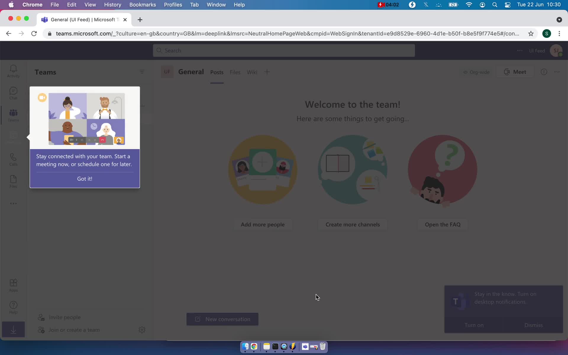Turn on desktop notifications
Image resolution: width=568 pixels, height=355 pixels.
474,325
